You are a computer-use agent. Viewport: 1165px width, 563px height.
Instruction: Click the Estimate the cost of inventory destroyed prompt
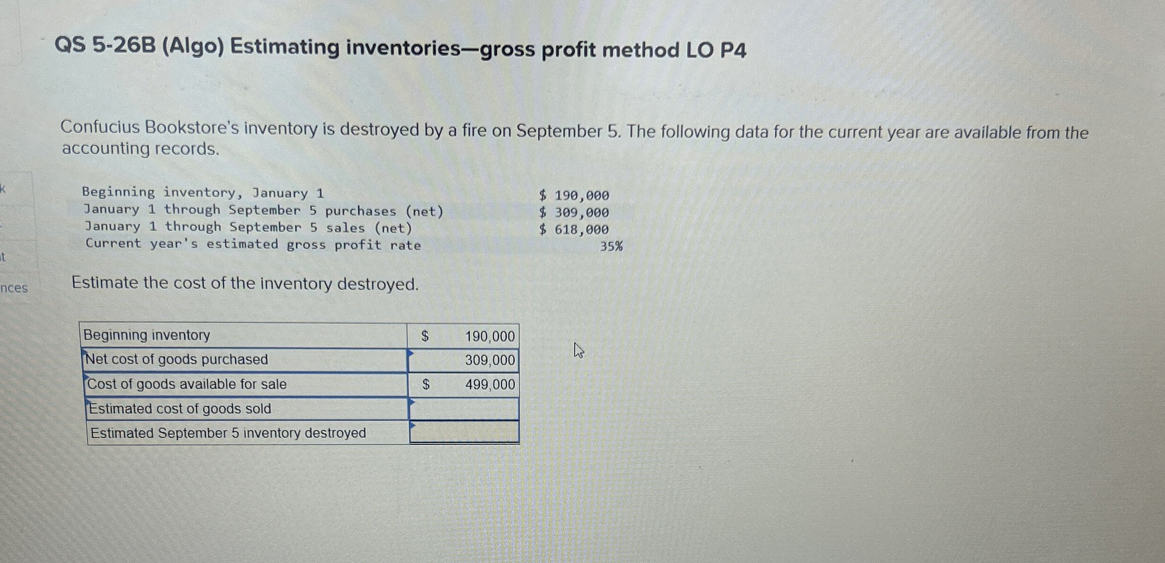[x=244, y=283]
